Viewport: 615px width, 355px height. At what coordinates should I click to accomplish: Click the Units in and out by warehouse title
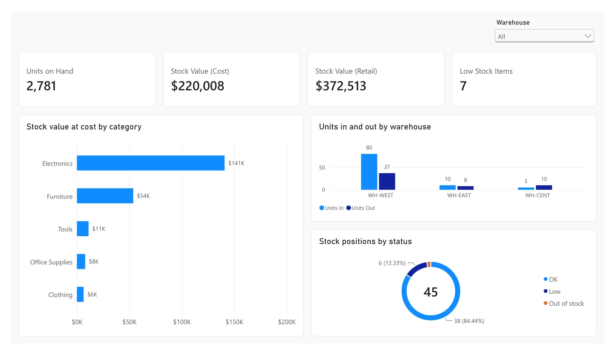(x=375, y=127)
